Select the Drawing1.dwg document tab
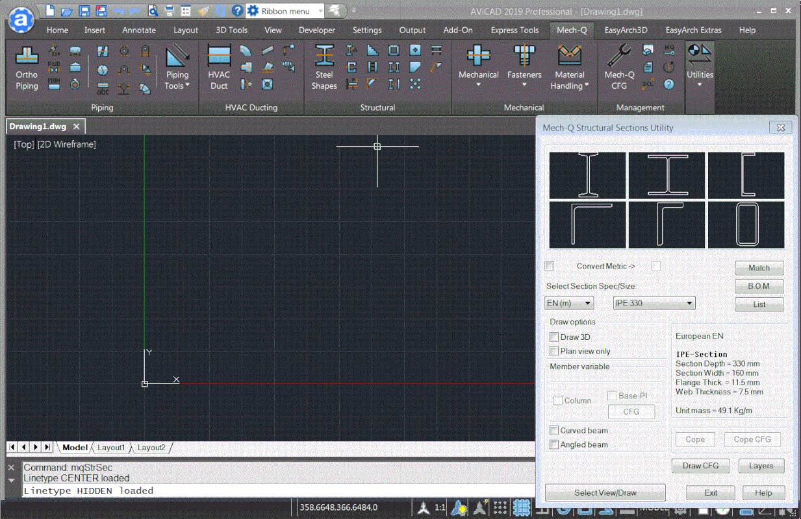The height and width of the screenshot is (519, 801). click(x=45, y=127)
